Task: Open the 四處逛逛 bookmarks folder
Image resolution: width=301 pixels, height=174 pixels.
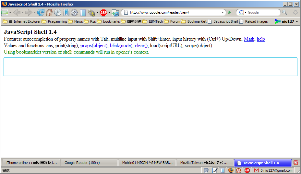Action: 131,21
